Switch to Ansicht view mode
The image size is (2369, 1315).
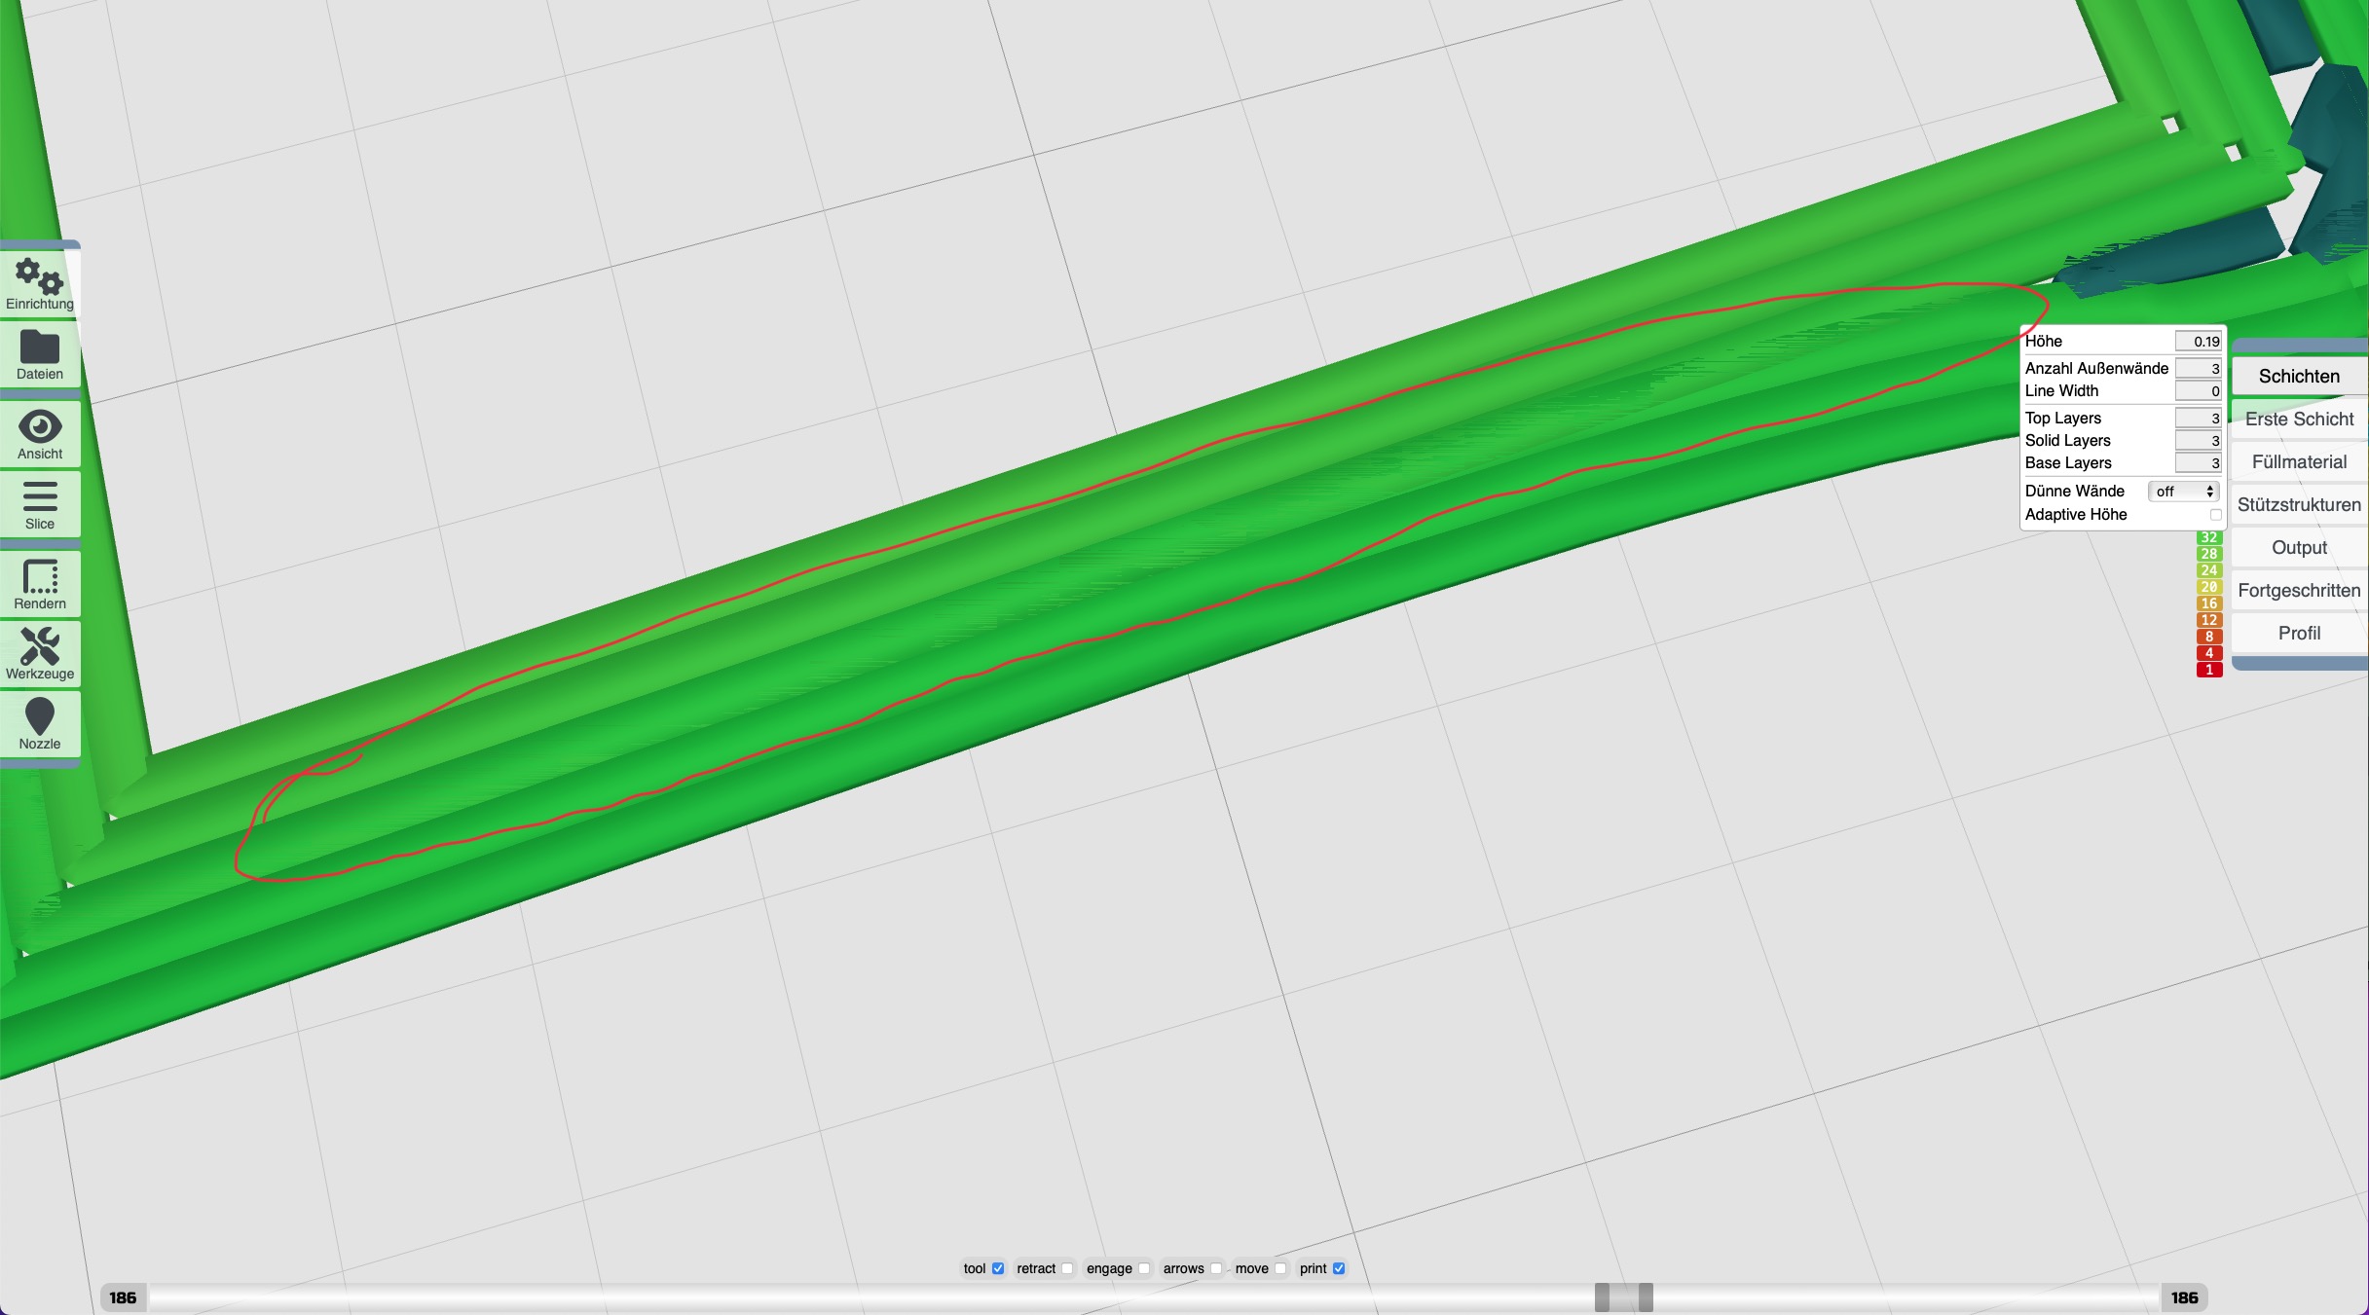(x=40, y=434)
